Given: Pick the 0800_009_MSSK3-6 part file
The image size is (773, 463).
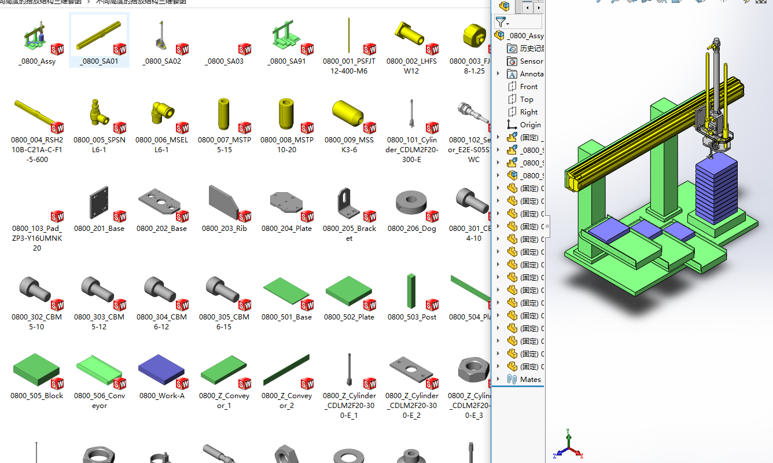Looking at the screenshot, I should pos(349,125).
